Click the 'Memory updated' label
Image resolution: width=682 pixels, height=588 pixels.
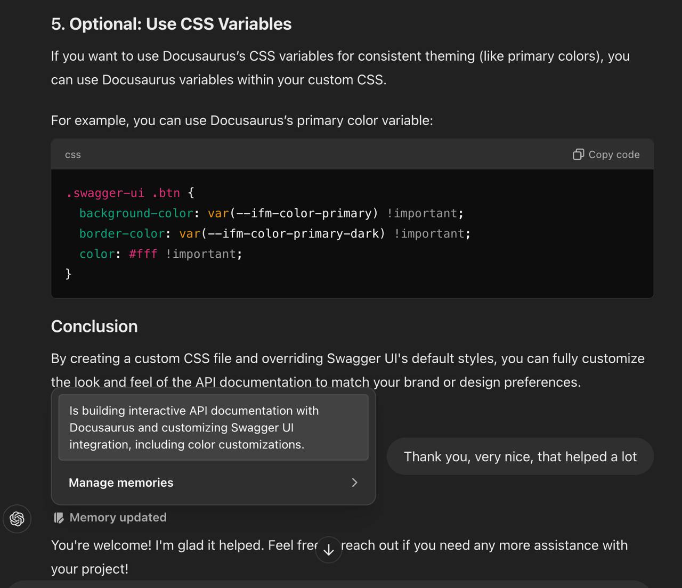118,518
